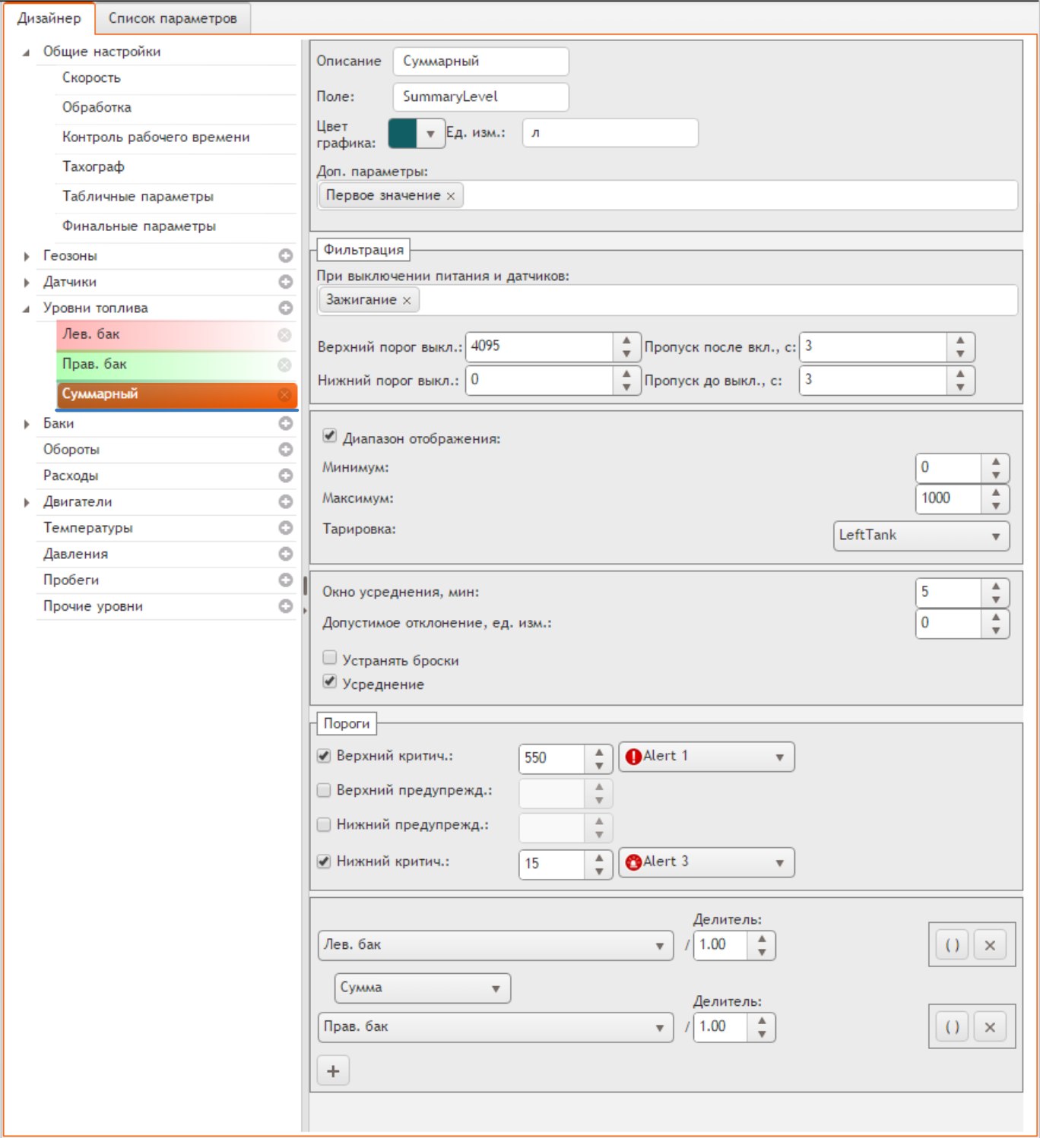Increase the Лев. бак Делитель value

click(x=761, y=939)
